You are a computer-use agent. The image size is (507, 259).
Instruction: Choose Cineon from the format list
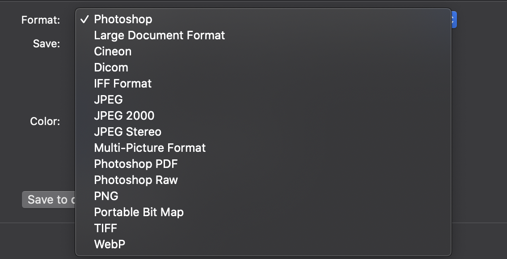[x=113, y=51]
